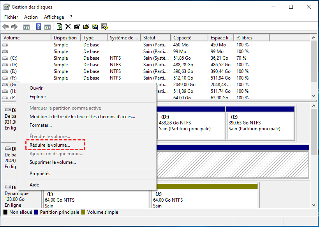
Task: Click the black X delete icon
Action: coord(68,27)
